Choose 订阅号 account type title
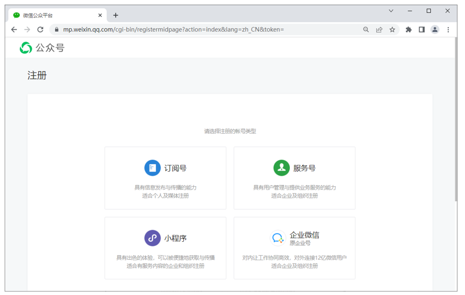The image size is (465, 295). tap(175, 168)
